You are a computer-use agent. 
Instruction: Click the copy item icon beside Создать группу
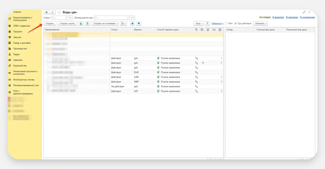pos(81,23)
